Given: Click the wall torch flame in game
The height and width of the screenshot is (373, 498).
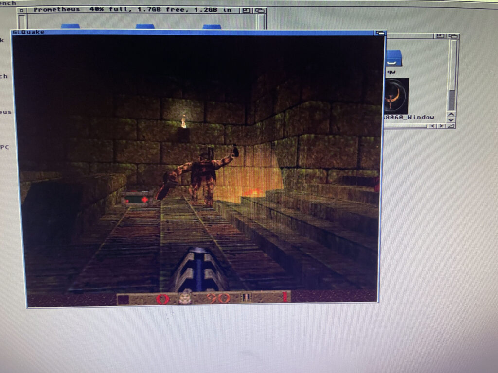Looking at the screenshot, I should (184, 121).
